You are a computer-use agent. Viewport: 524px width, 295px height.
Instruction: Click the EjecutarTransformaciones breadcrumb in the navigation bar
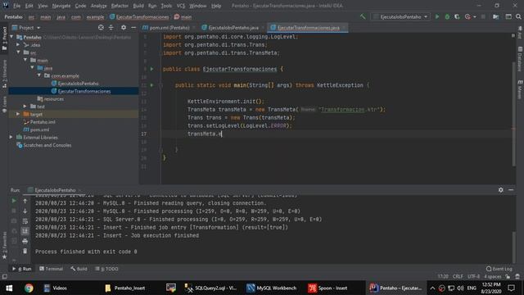point(139,16)
